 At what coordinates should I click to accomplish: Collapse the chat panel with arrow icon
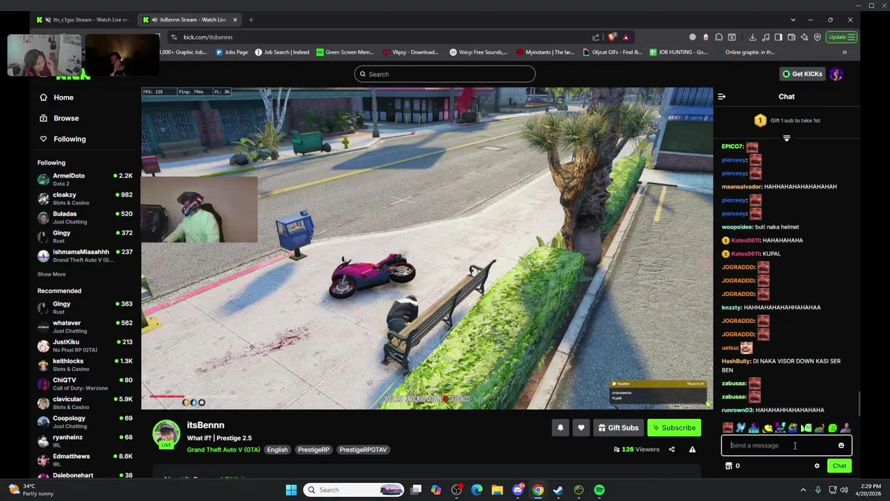[722, 97]
